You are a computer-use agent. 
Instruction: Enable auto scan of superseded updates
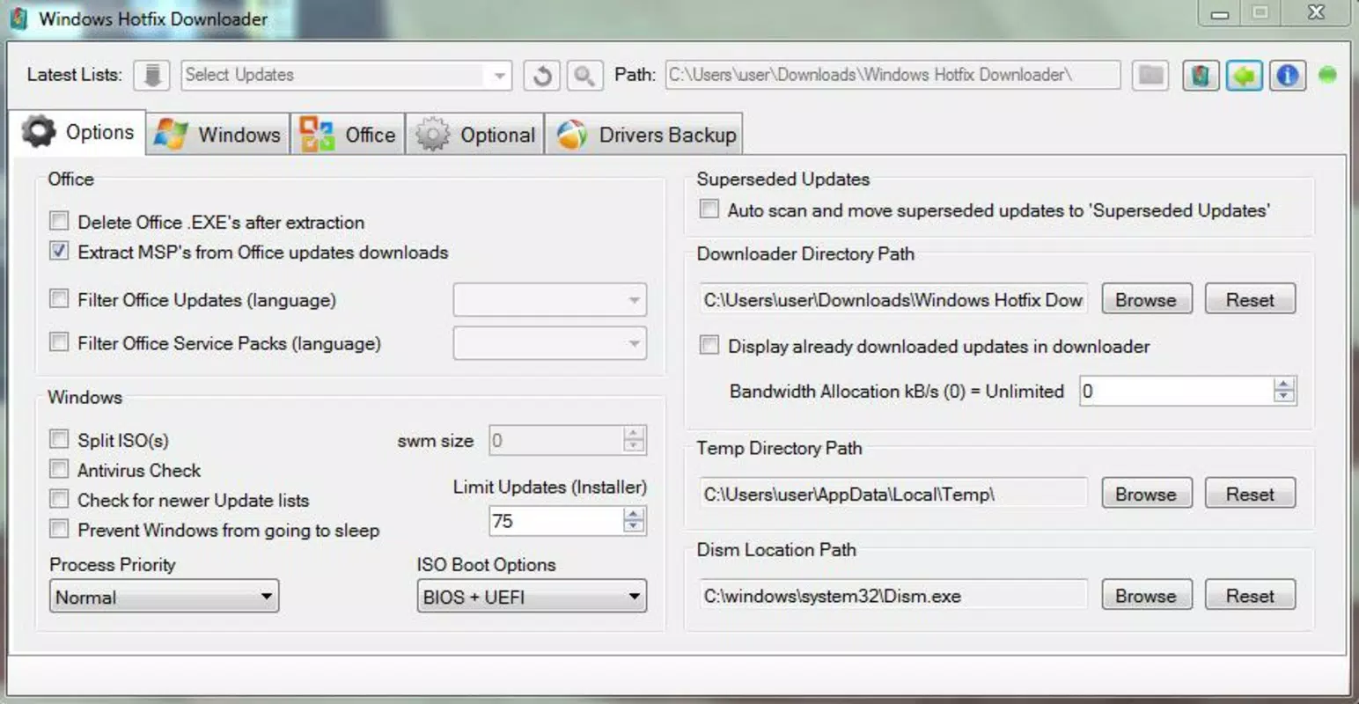pyautogui.click(x=709, y=209)
